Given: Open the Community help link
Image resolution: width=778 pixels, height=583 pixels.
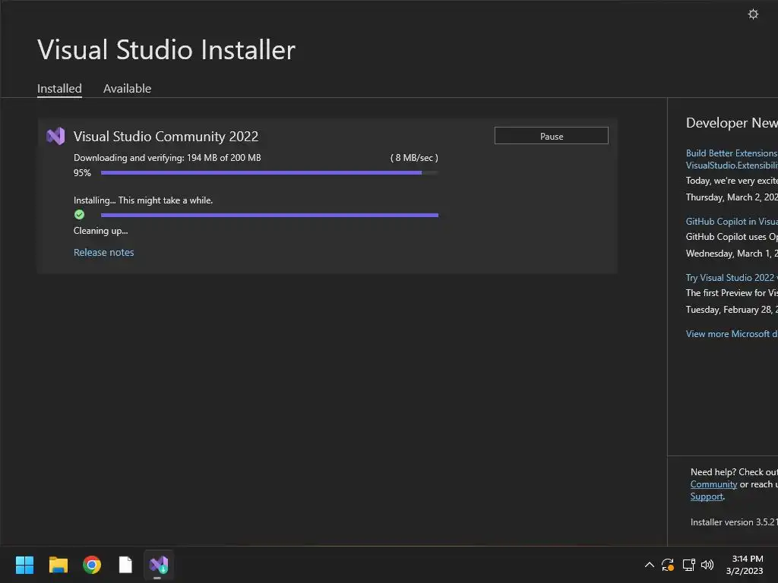Looking at the screenshot, I should click(x=713, y=484).
